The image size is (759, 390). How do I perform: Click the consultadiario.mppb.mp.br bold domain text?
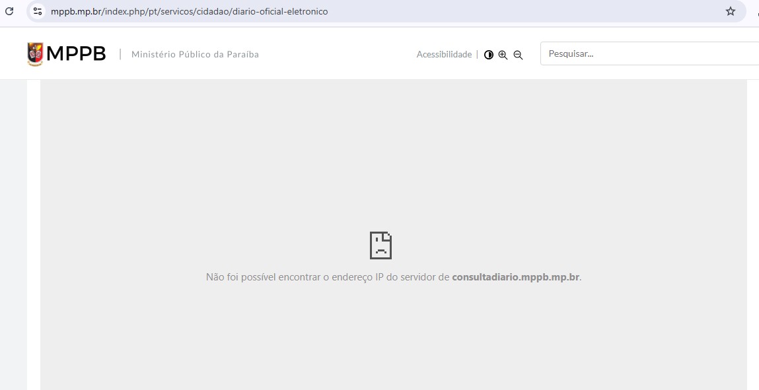515,277
